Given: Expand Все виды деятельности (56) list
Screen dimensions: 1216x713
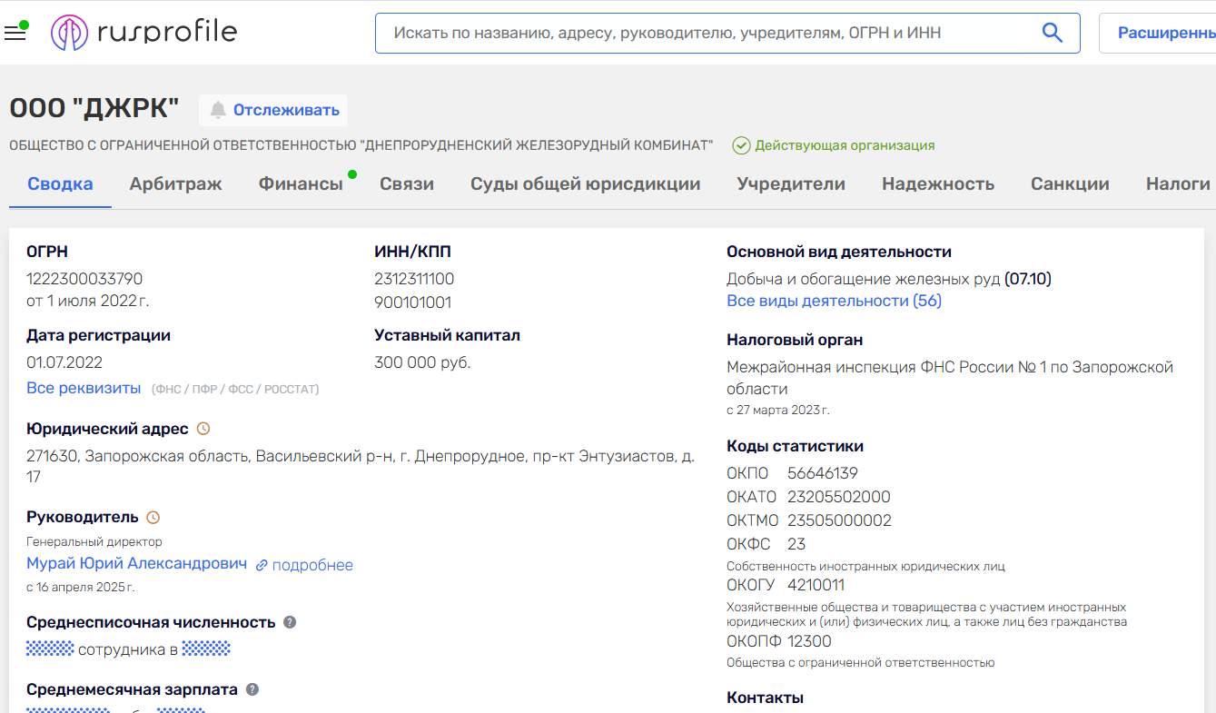Looking at the screenshot, I should coord(834,301).
